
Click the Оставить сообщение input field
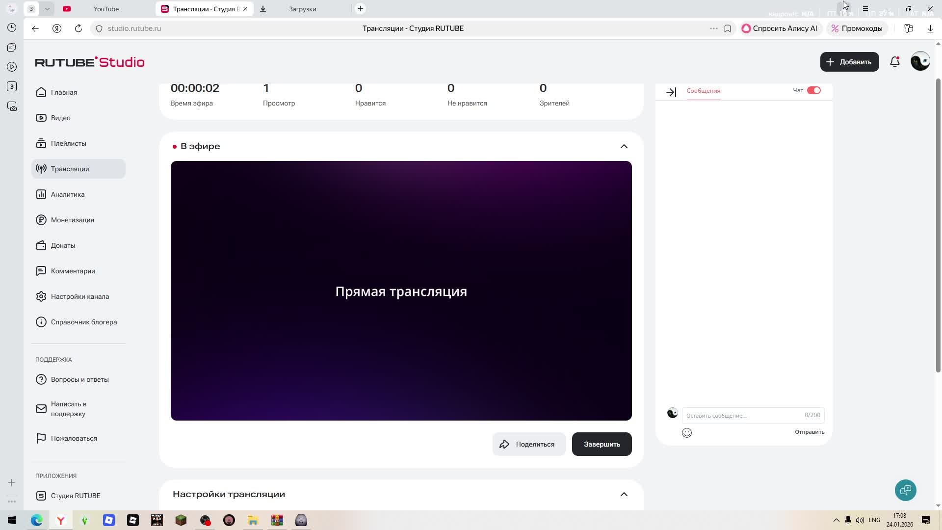[x=736, y=415]
